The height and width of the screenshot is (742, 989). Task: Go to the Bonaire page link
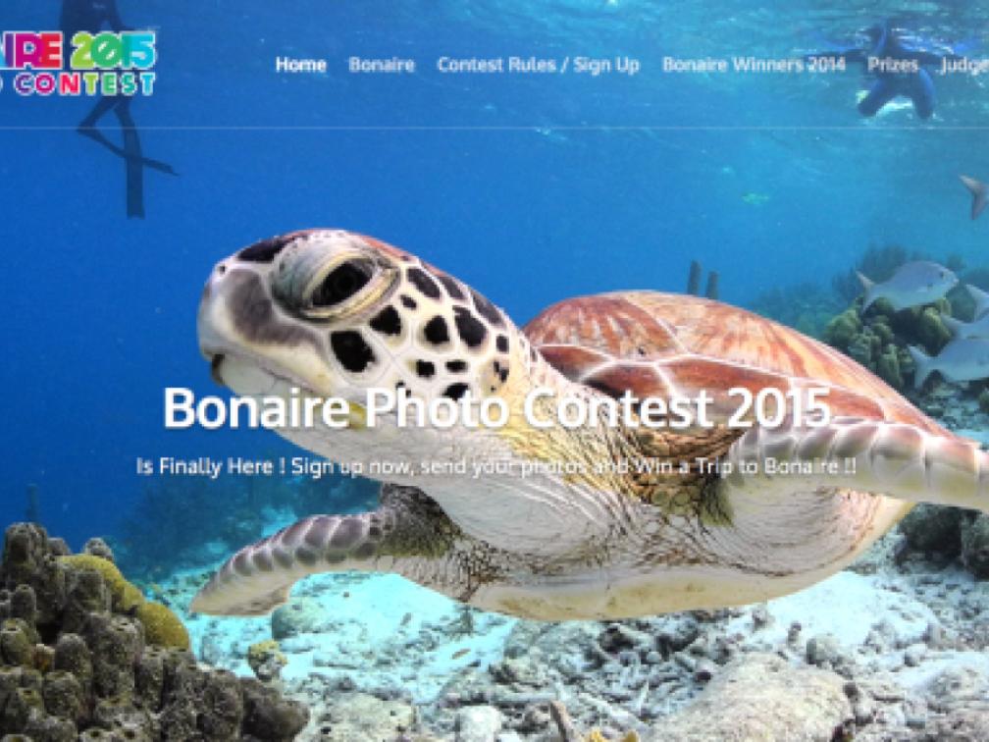[382, 65]
